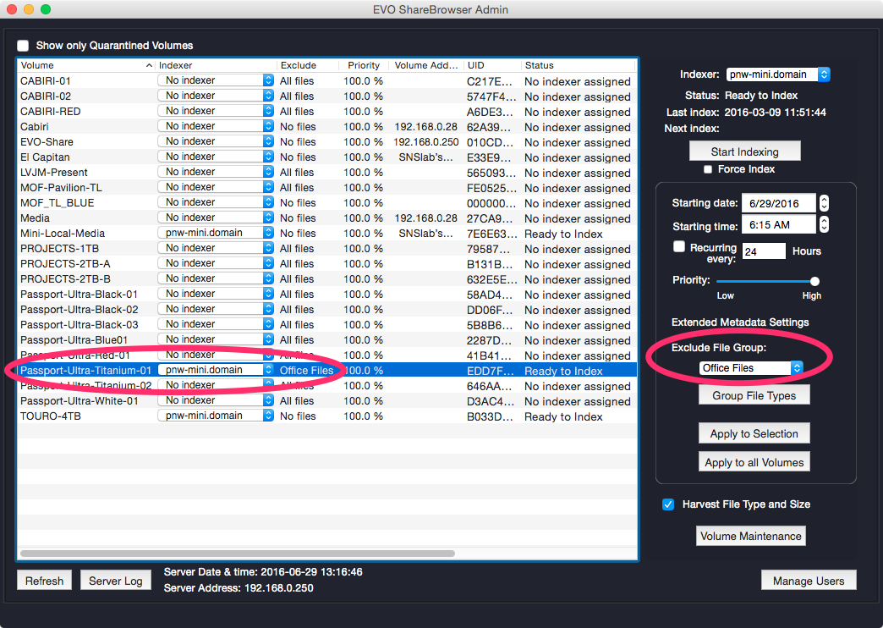Viewport: 883px width, 628px height.
Task: Sort by the Exclude column header
Action: pos(308,65)
